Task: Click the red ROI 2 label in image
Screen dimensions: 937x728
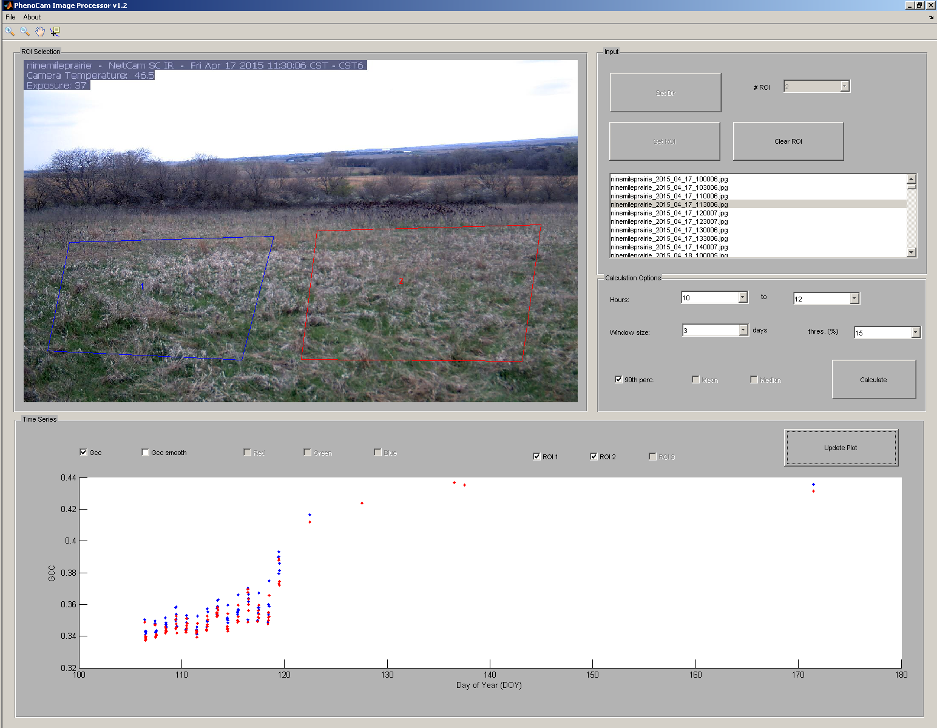Action: 401,280
